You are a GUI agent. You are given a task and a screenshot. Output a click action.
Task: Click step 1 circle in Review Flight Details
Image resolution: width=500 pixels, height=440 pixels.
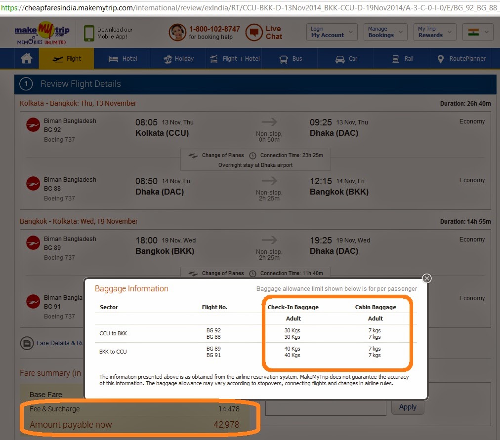coord(26,84)
